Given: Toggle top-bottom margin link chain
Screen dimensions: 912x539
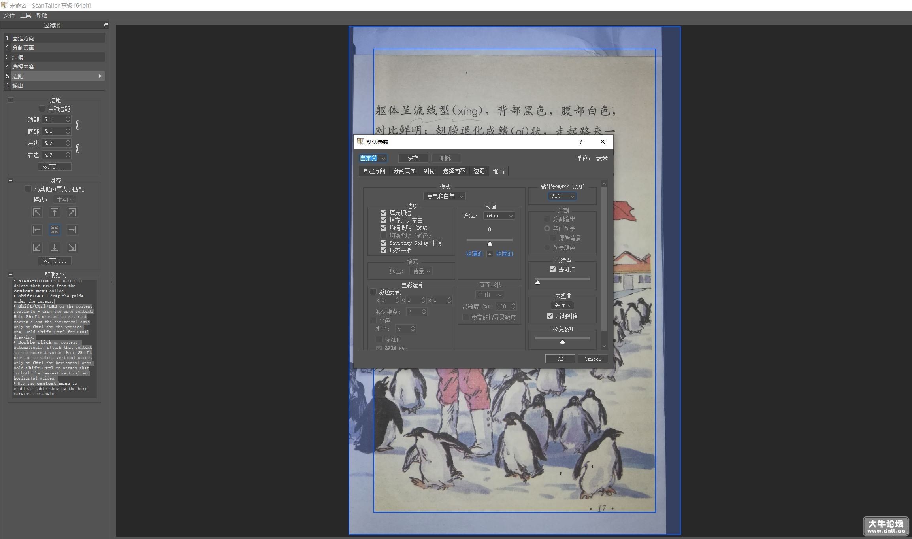Looking at the screenshot, I should tap(78, 125).
